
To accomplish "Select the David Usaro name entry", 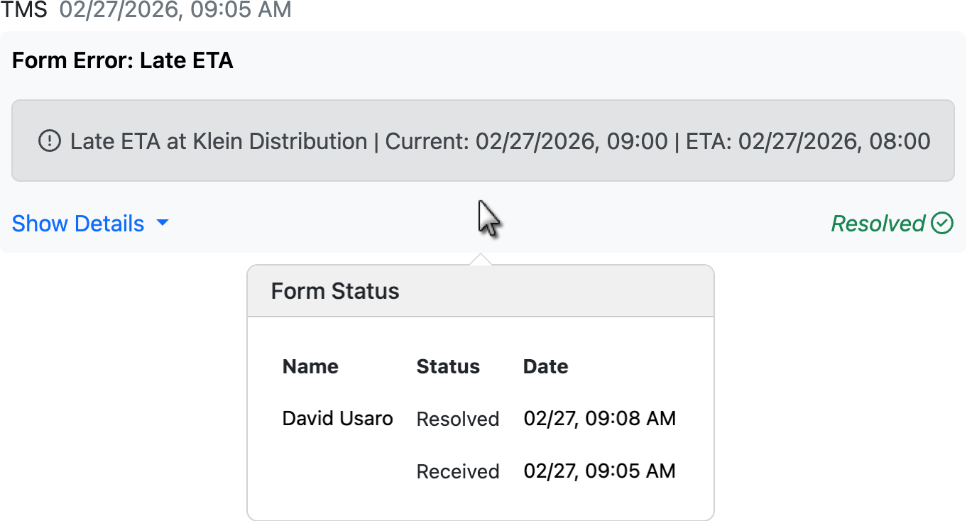I will point(337,418).
